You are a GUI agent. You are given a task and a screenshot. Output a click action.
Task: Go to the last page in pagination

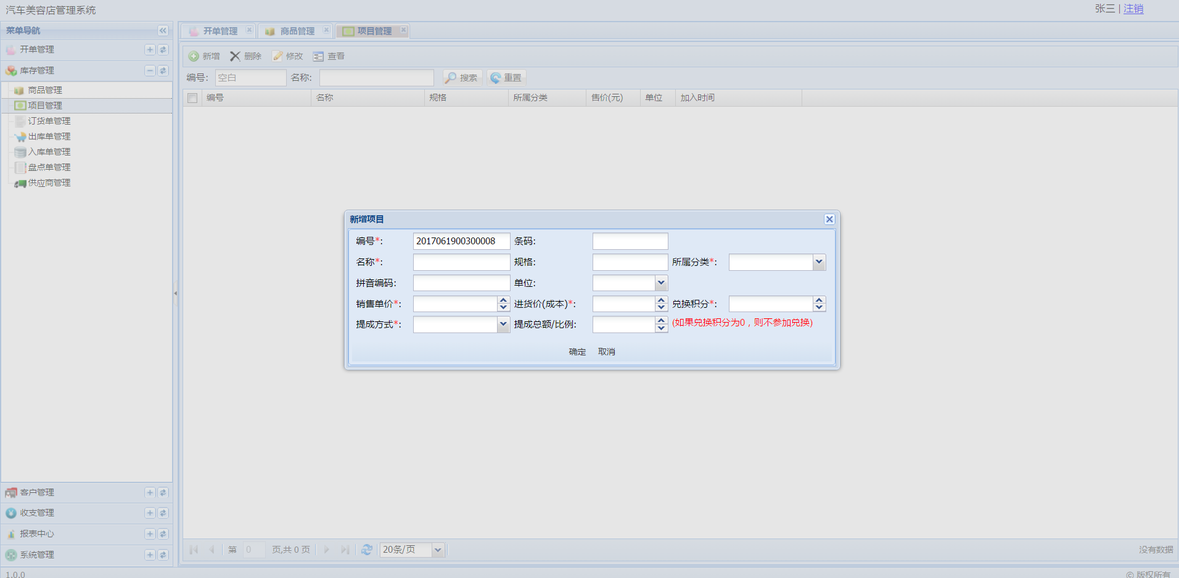(345, 550)
